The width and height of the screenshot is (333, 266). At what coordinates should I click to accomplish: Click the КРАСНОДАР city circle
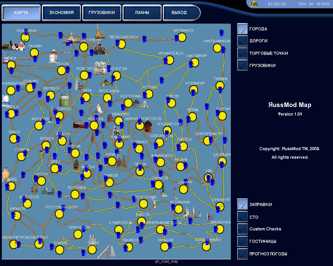pos(78,234)
